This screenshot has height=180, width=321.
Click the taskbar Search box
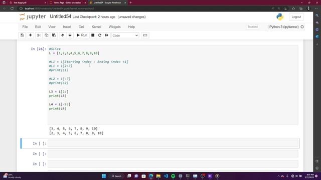(x=116, y=176)
